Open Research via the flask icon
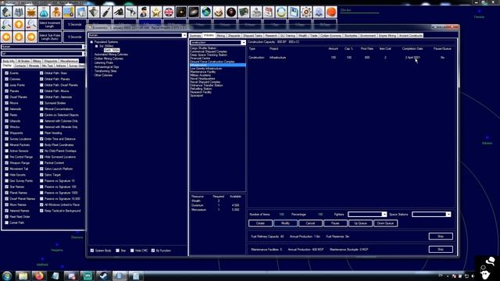Screen dimensions: 500x281 pos(44,12)
